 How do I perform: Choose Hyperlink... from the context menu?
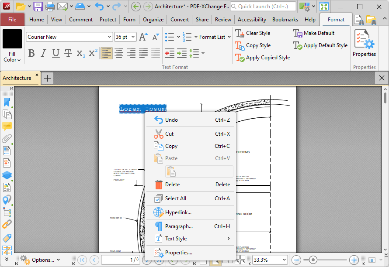point(190,212)
